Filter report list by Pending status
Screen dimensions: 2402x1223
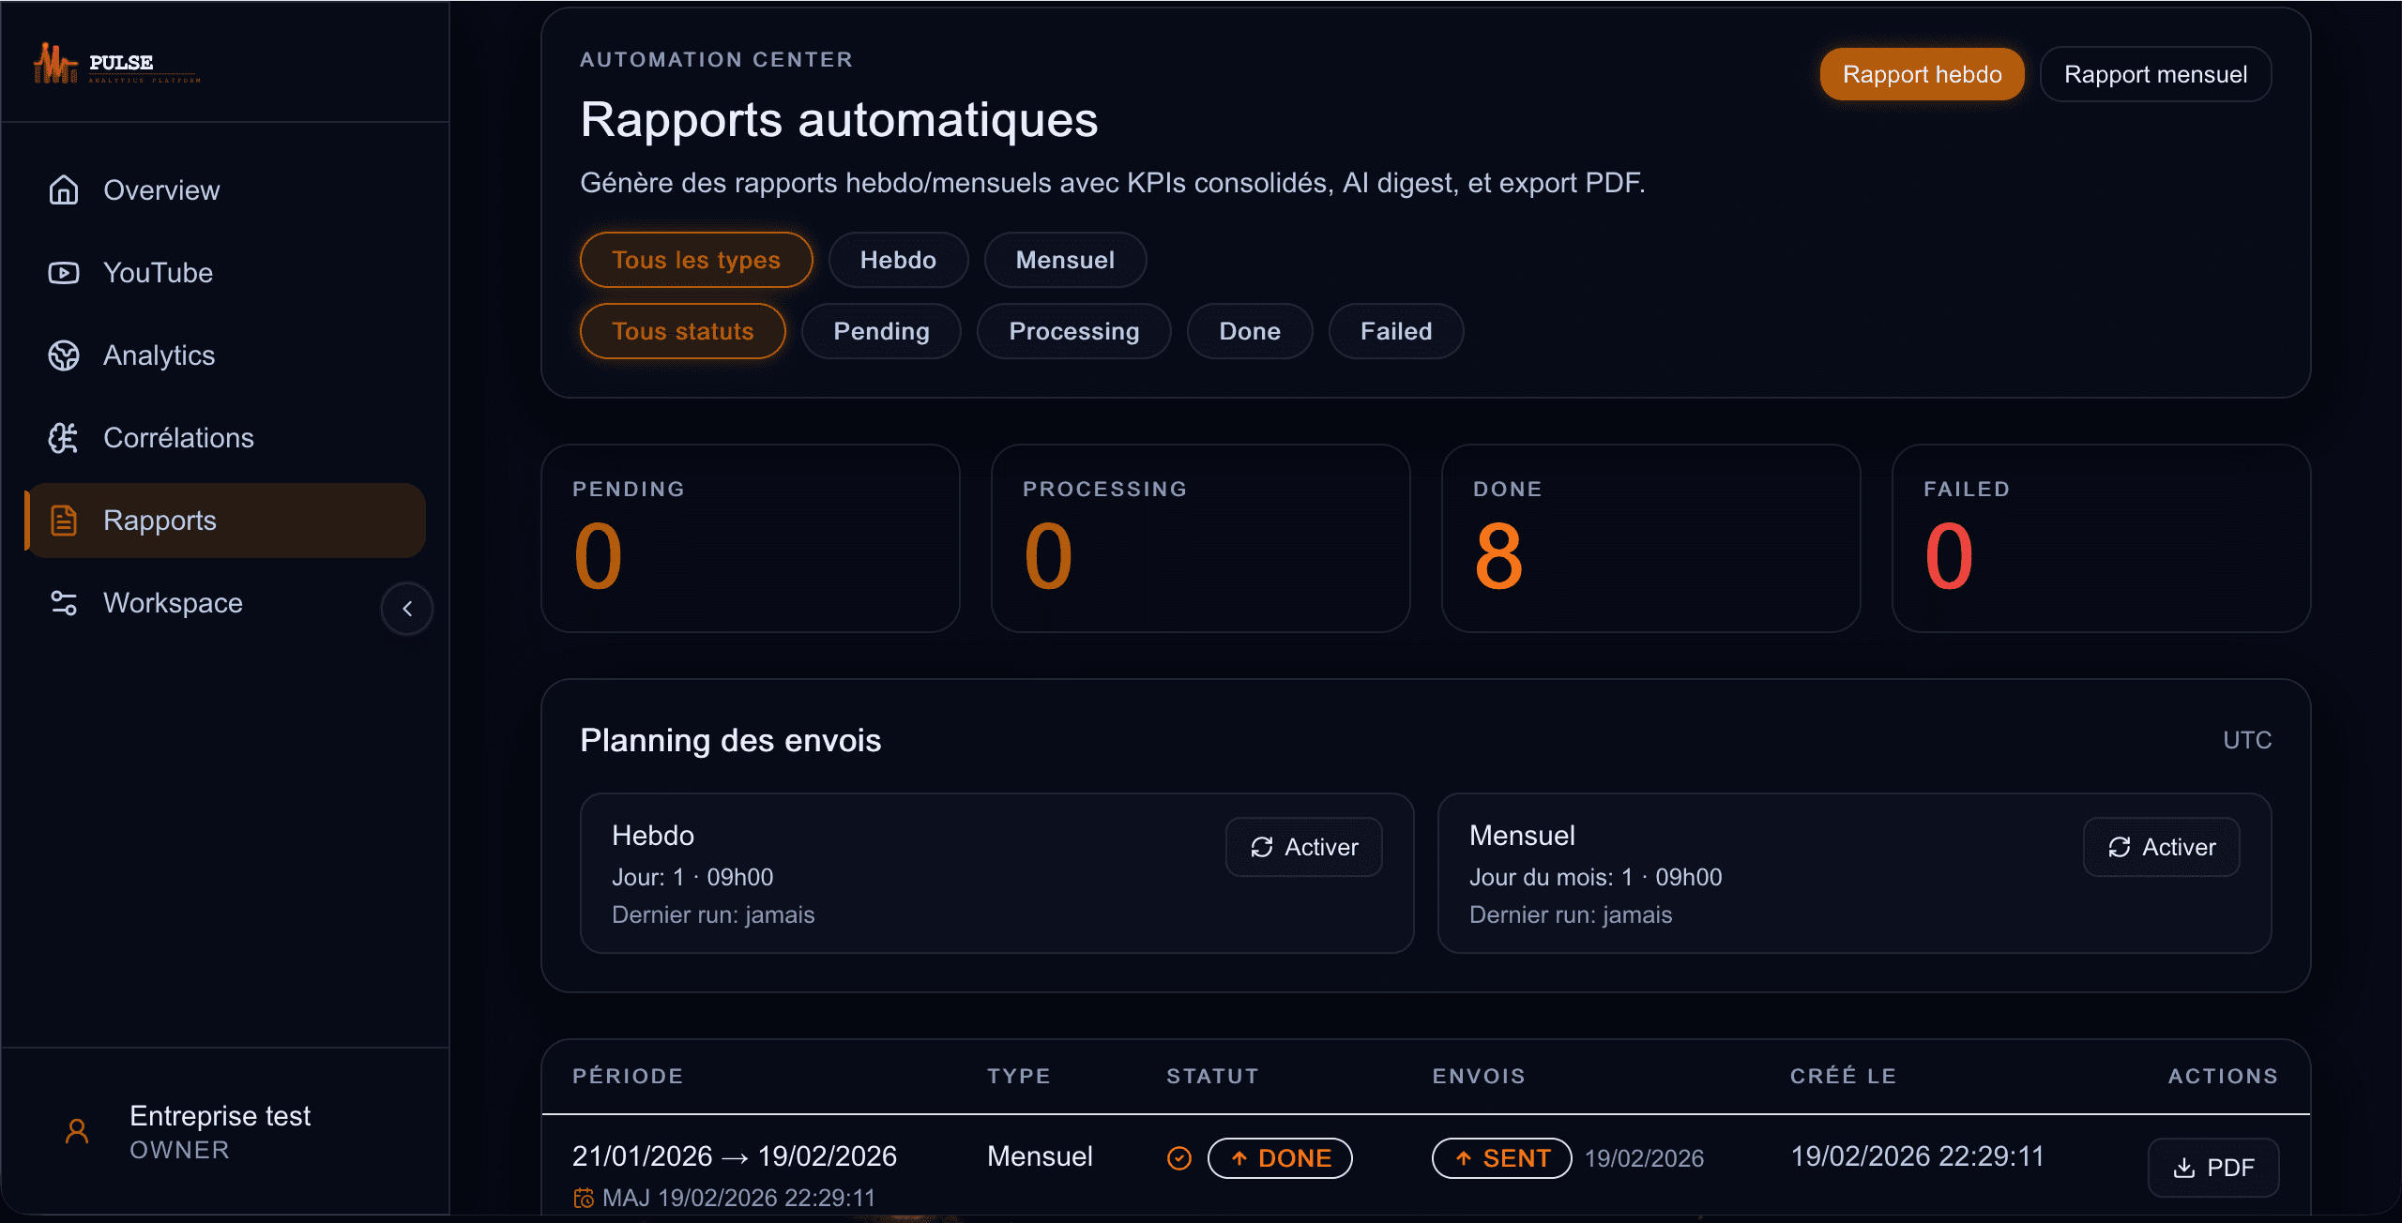click(881, 331)
